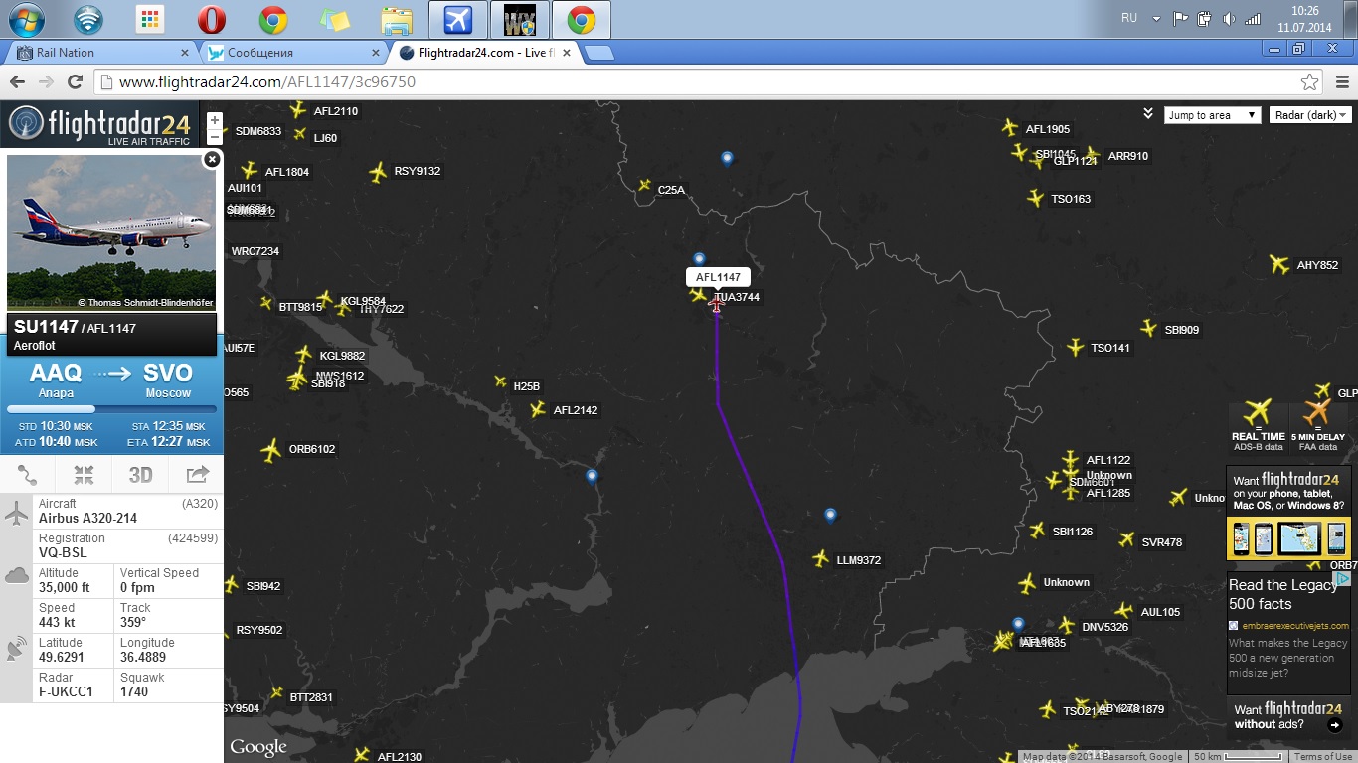This screenshot has height=763, width=1358.
Task: Zoom out the map with minus button
Action: pyautogui.click(x=215, y=137)
